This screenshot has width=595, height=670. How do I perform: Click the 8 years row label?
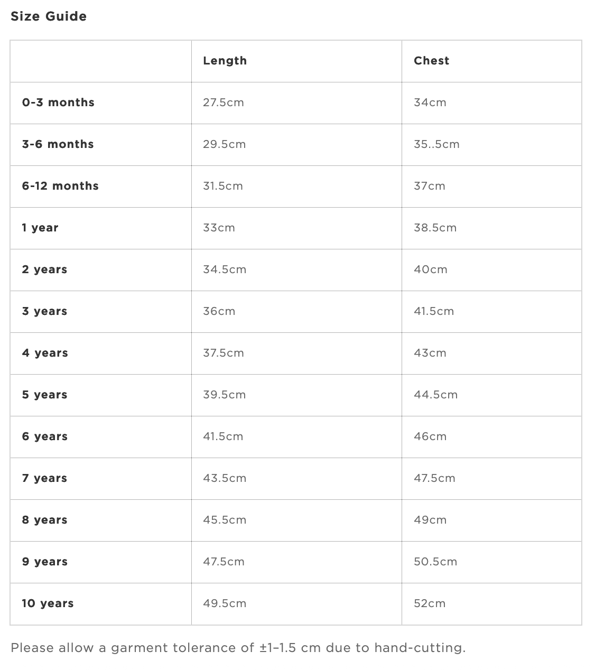tap(44, 520)
